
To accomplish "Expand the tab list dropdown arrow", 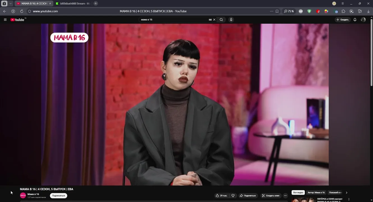I will pyautogui.click(x=11, y=3).
